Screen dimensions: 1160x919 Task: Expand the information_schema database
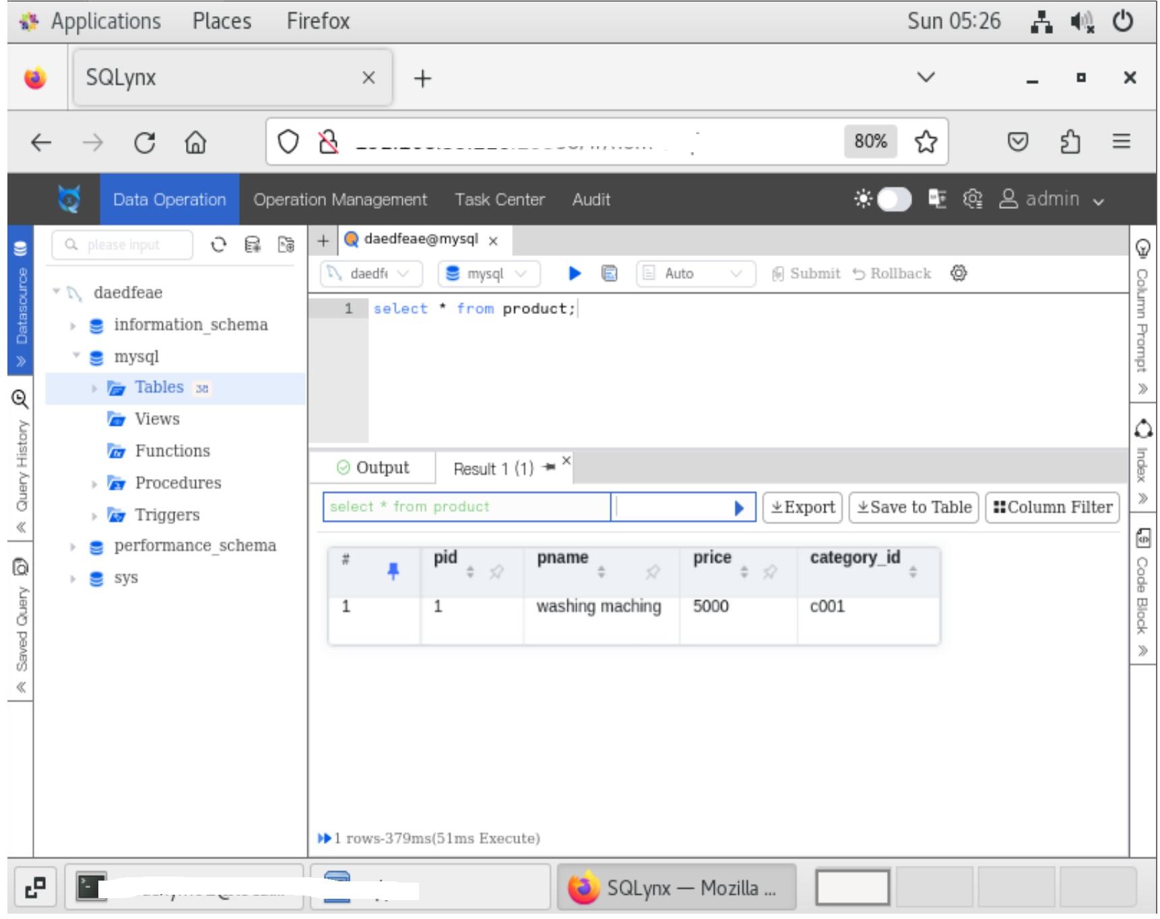point(73,325)
